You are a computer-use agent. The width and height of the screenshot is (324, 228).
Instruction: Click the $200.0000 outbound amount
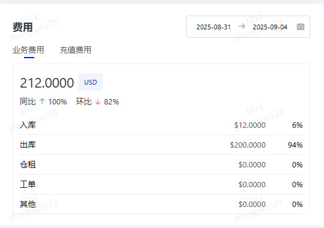coord(248,145)
